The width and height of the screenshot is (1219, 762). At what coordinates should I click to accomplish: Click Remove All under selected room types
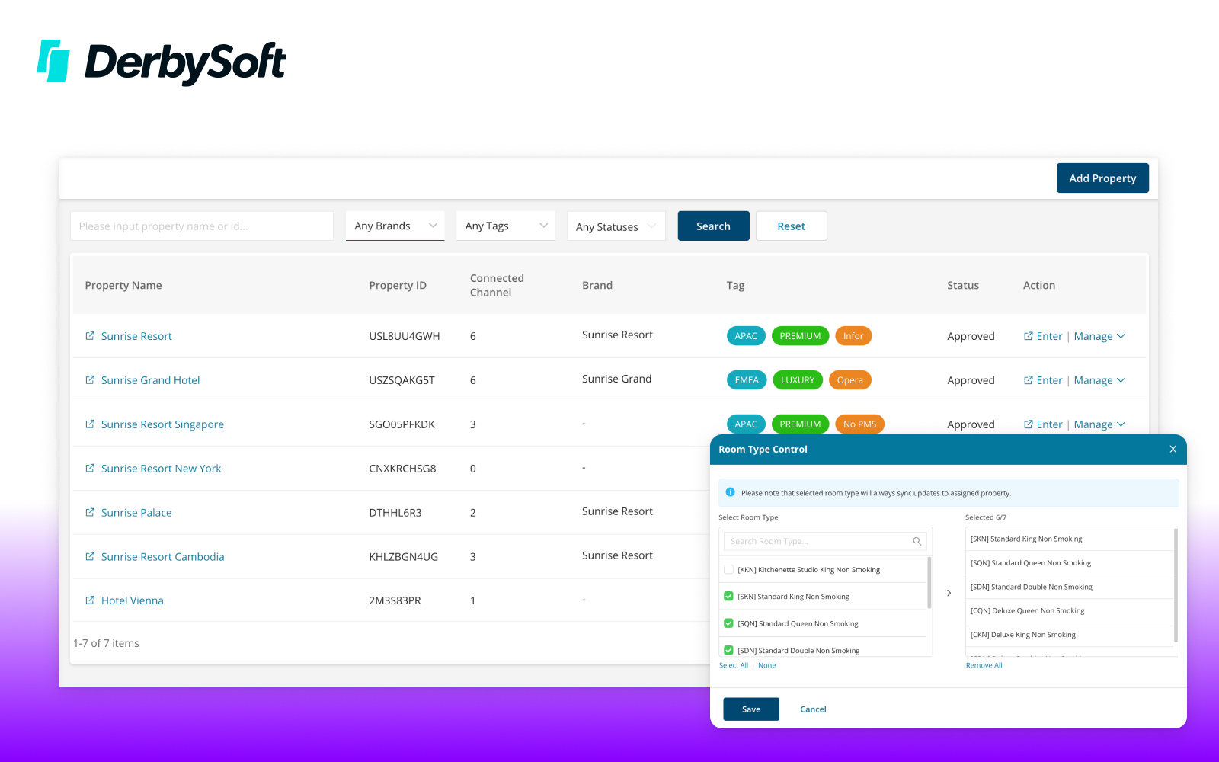point(984,665)
